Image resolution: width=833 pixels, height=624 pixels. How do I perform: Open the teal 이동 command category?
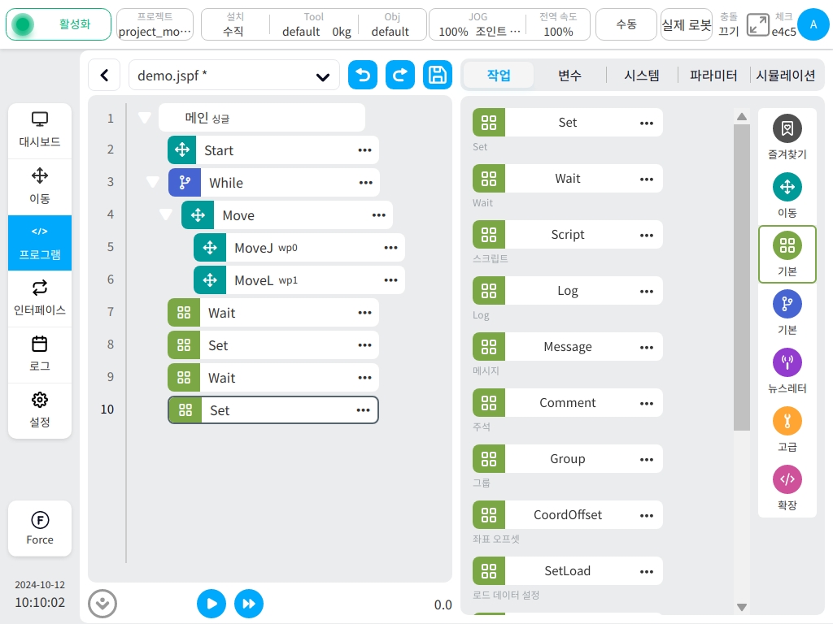tap(787, 195)
